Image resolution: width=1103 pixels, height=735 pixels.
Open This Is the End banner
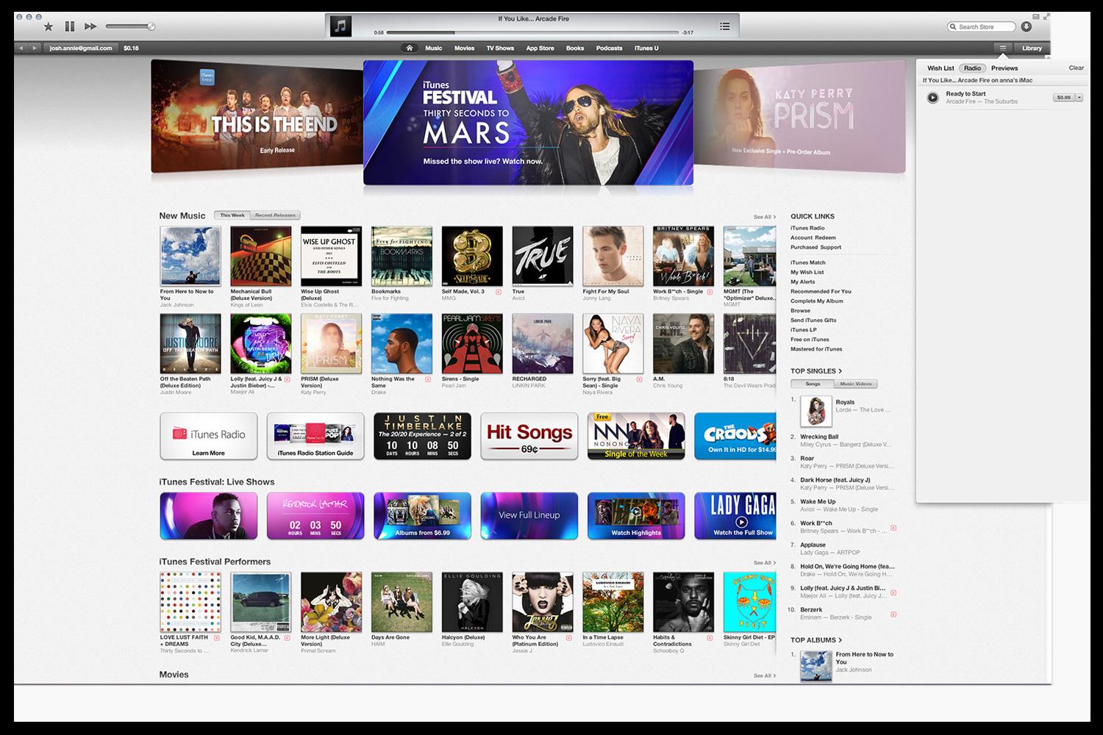(257, 116)
